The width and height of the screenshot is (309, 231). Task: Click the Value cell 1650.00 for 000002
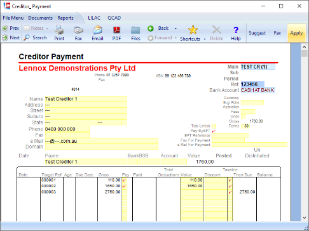pyautogui.click(x=192, y=186)
